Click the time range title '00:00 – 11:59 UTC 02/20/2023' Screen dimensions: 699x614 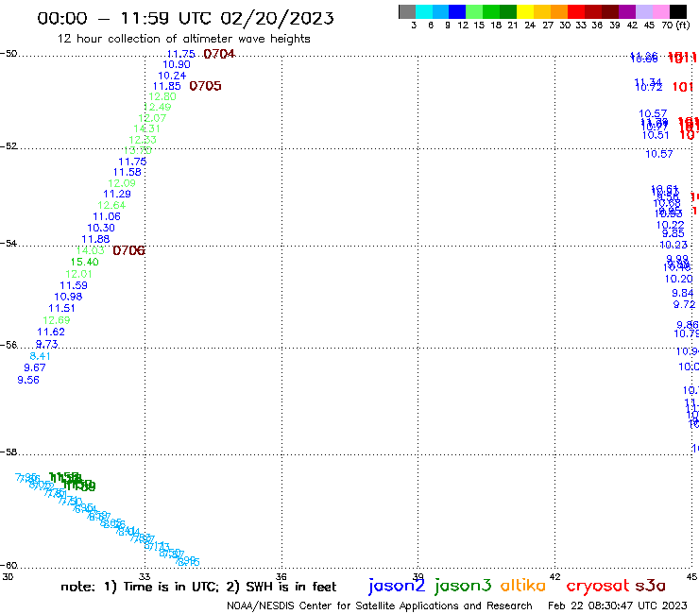pyautogui.click(x=185, y=18)
